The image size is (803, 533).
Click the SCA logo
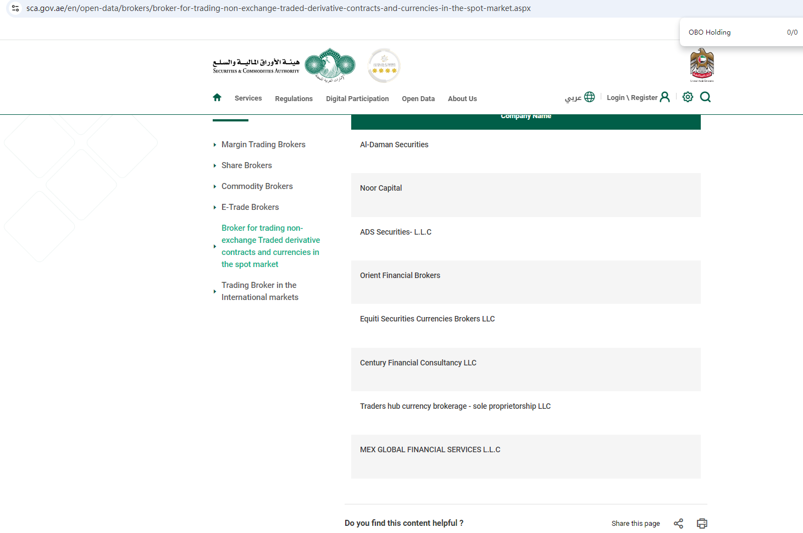[x=284, y=65]
